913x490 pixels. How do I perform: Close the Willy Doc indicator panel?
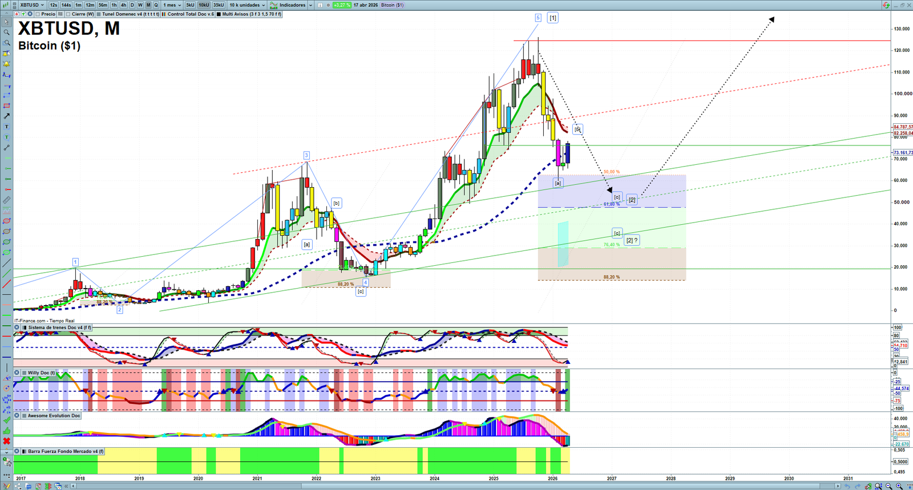[x=17, y=372]
